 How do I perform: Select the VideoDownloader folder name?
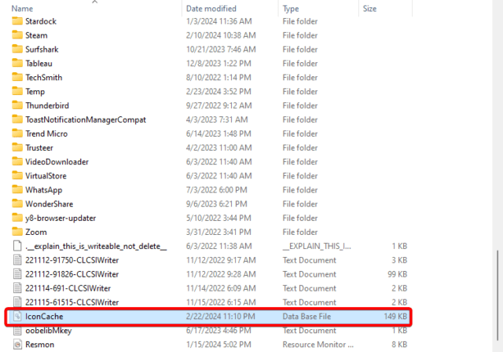57,162
